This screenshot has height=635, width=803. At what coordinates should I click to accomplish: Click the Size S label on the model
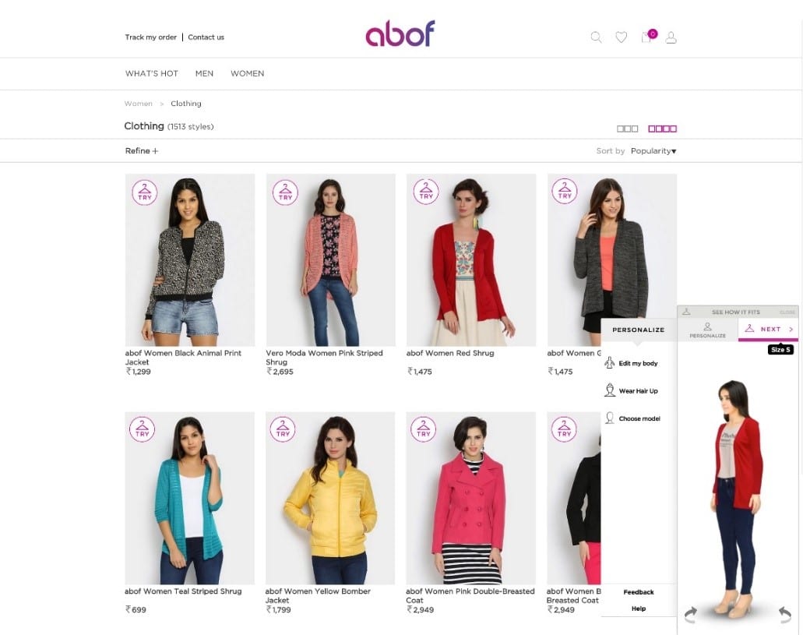780,350
